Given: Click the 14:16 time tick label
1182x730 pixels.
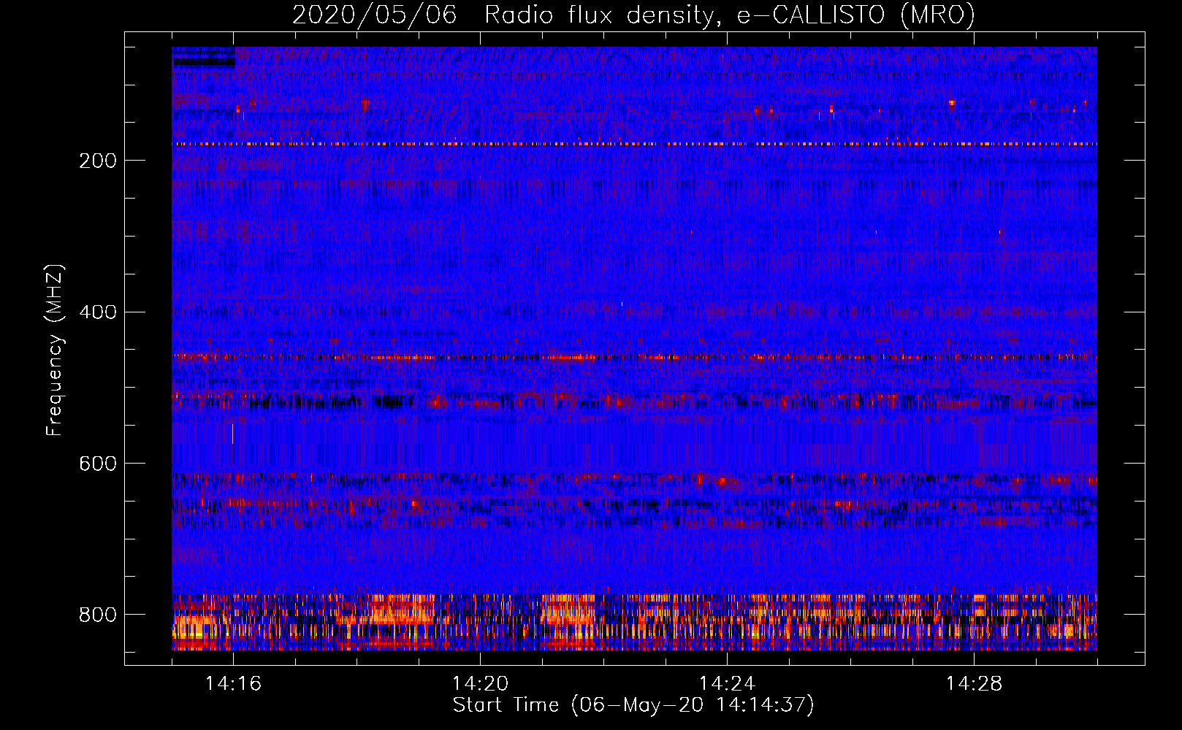Looking at the screenshot, I should point(233,684).
